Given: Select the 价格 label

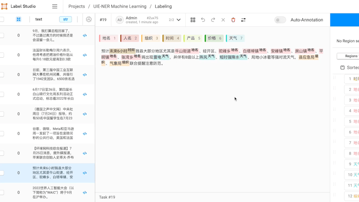Looking at the screenshot, I should click(x=214, y=38).
